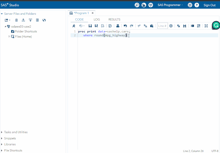Click the icon left of the maximize view icon
The width and height of the screenshot is (220, 153).
198,26
